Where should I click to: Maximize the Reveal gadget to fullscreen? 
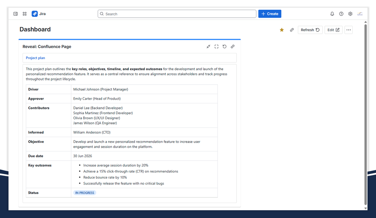coord(216,47)
